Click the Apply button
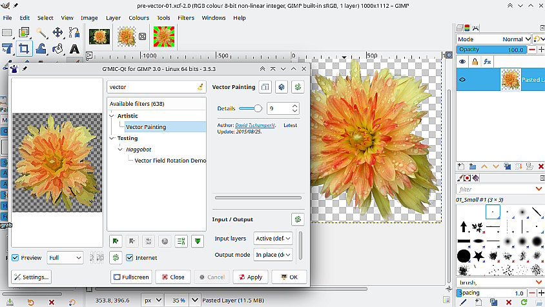545x307 pixels. 250,277
